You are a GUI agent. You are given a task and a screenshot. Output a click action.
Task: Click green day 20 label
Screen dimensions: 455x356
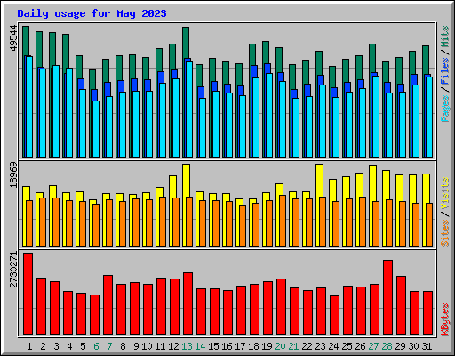pyautogui.click(x=280, y=346)
